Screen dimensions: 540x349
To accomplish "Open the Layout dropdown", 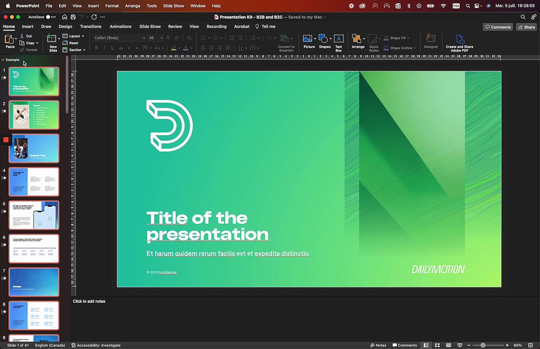I will 73,36.
